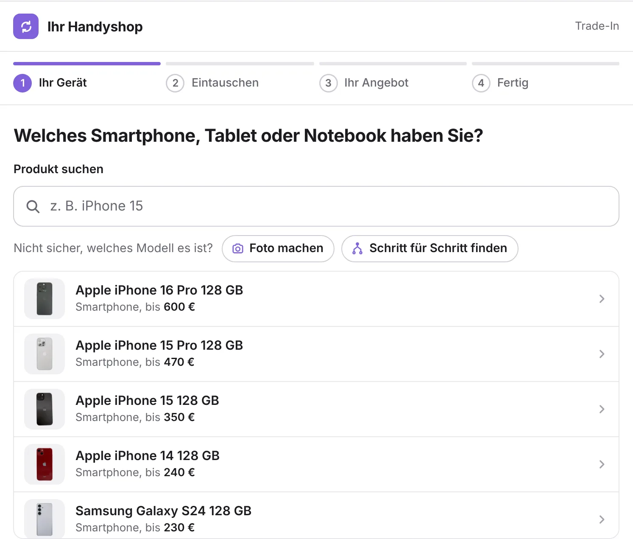Choose Apple iPhone 15 Pro 128 GB title
The height and width of the screenshot is (539, 633).
pos(159,345)
